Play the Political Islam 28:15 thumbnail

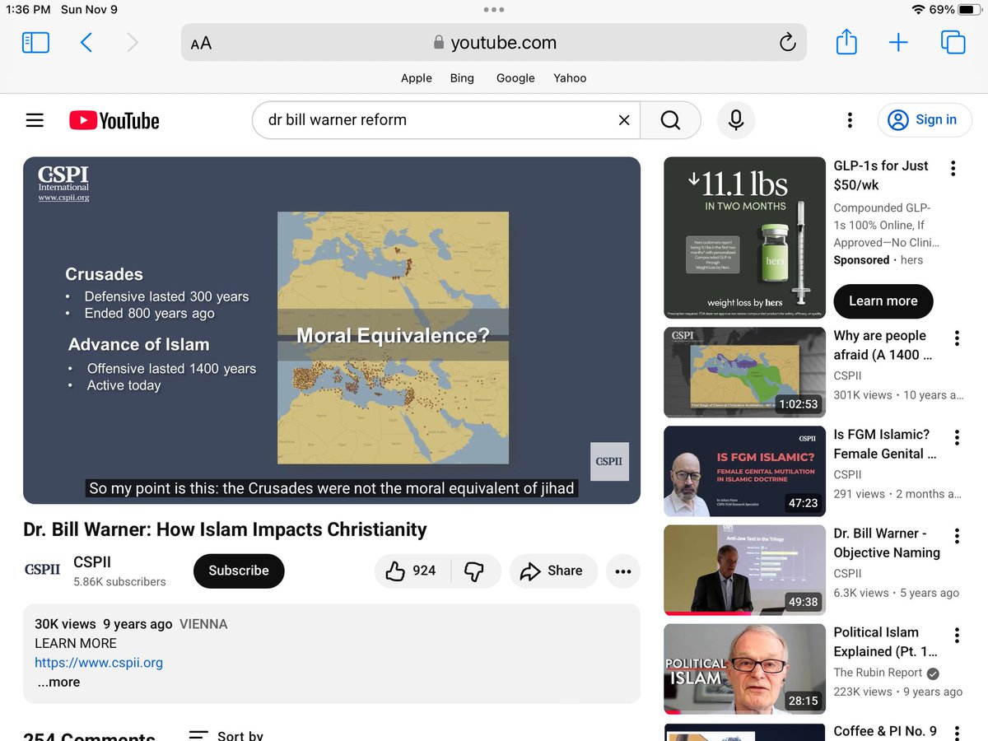tap(744, 669)
